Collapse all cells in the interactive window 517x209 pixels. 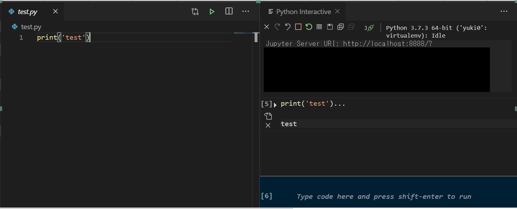pos(351,26)
